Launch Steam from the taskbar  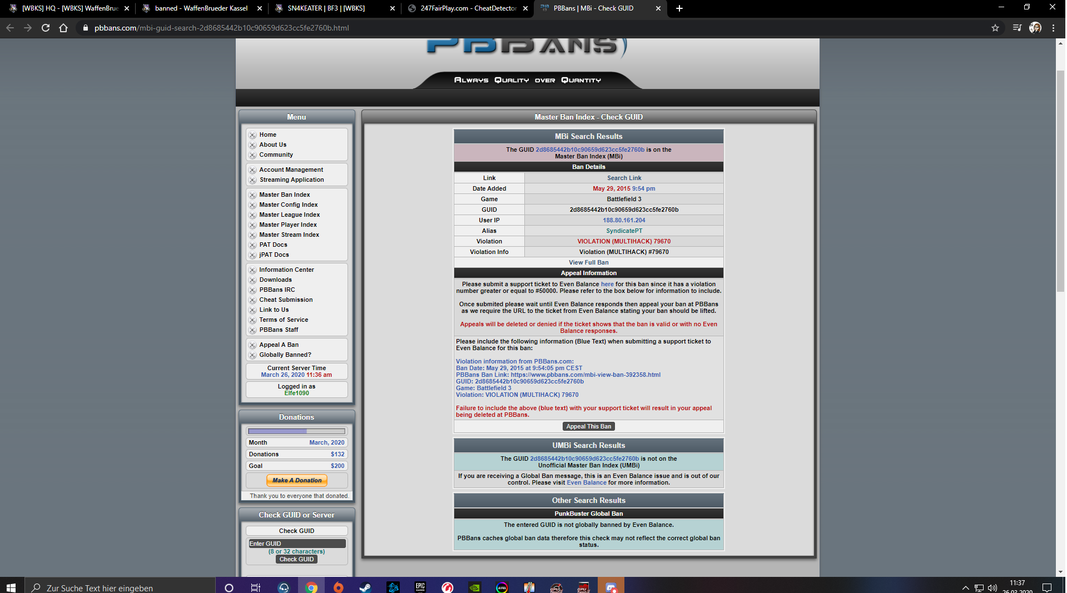(x=365, y=587)
